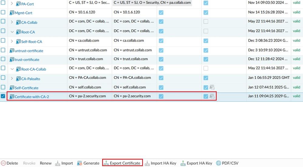Click the Revoke button
This screenshot has width=303, height=167.
(x=29, y=163)
